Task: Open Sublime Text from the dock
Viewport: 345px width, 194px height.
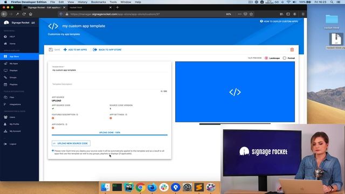Action: (199, 188)
